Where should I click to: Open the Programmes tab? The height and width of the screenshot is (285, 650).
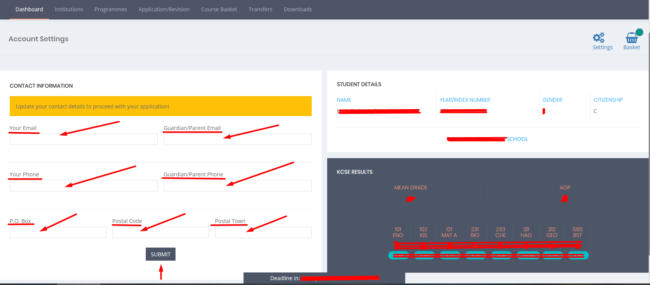(111, 9)
